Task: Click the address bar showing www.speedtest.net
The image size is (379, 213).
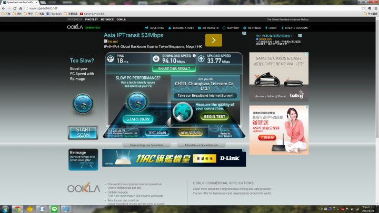Action: point(193,8)
